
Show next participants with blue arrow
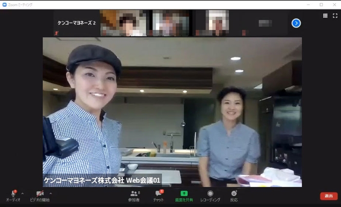click(x=296, y=23)
